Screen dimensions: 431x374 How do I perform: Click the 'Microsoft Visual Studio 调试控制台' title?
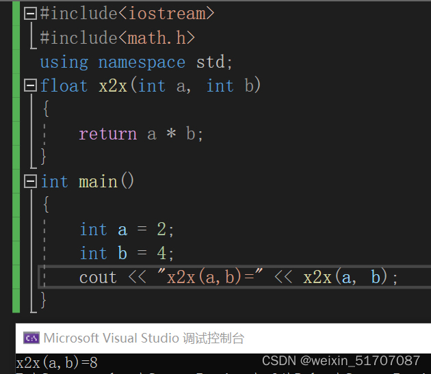tap(144, 338)
